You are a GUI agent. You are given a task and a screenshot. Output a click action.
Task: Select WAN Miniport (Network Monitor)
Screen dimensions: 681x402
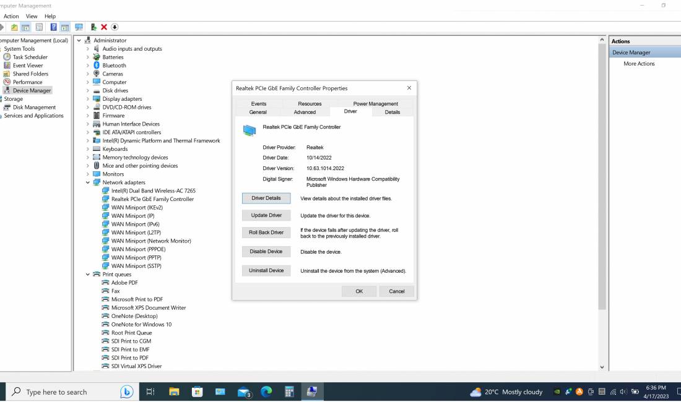[151, 241]
